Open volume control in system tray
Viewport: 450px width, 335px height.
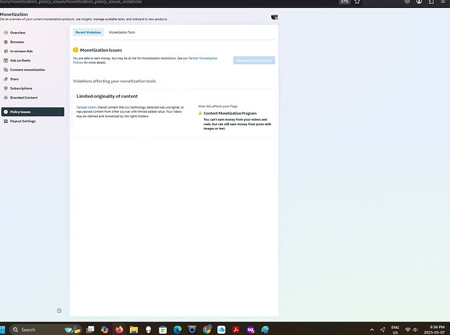point(415,330)
